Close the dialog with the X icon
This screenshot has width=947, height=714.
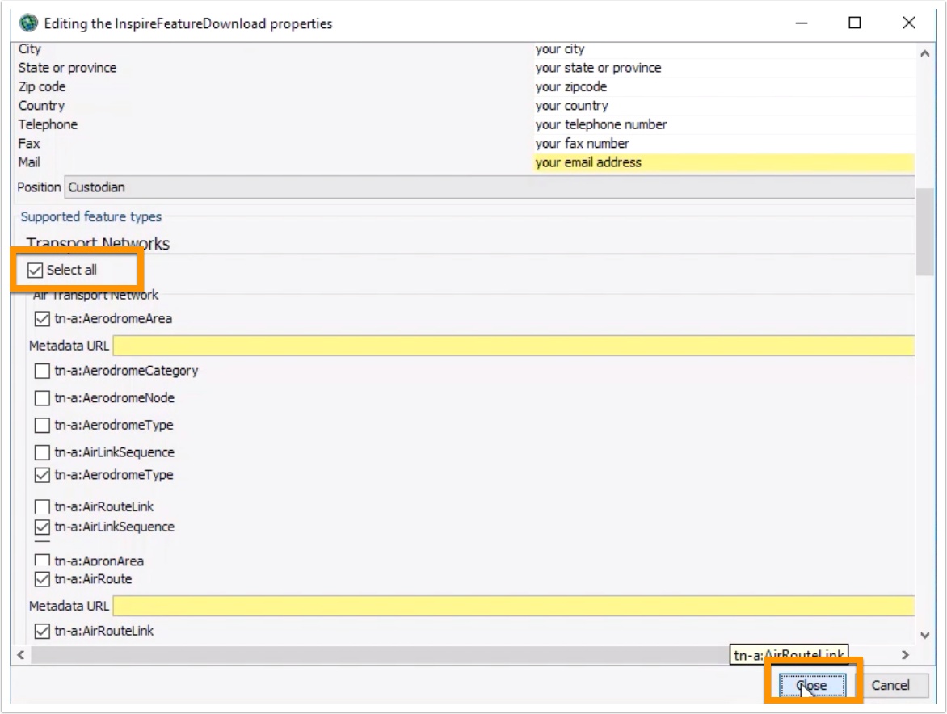pos(908,23)
